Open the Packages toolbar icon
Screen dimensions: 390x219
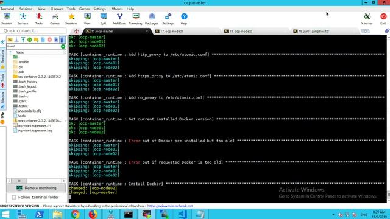[x=152, y=19]
